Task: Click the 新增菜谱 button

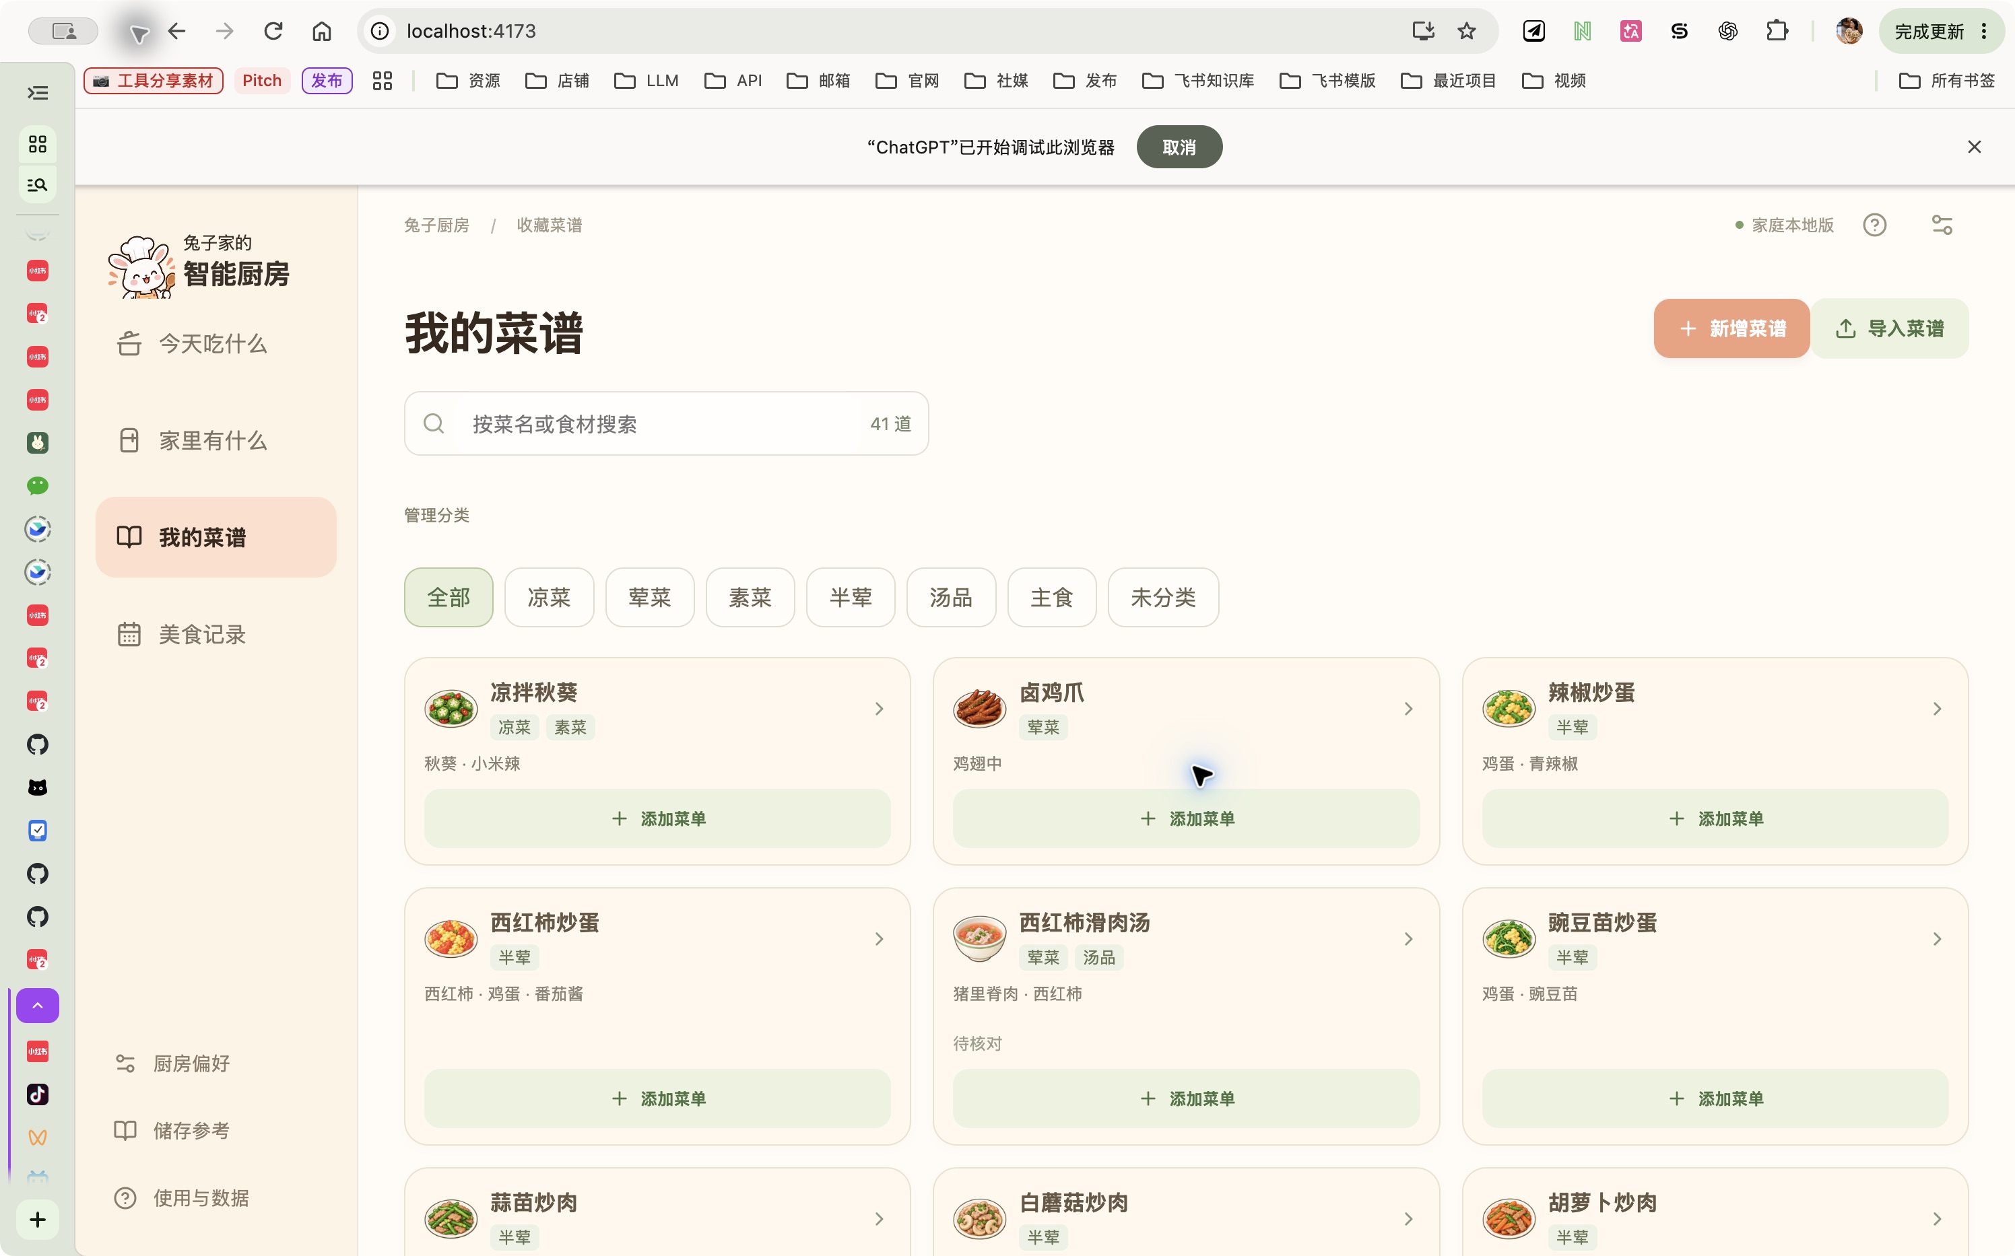Action: coord(1731,329)
